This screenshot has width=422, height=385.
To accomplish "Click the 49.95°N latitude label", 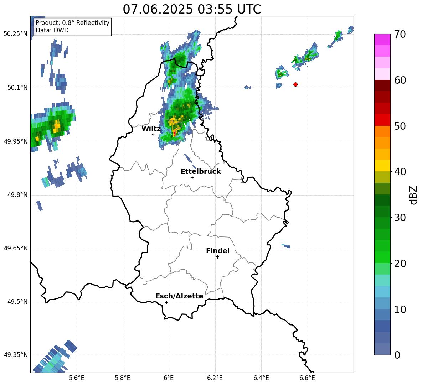I will click(16, 141).
